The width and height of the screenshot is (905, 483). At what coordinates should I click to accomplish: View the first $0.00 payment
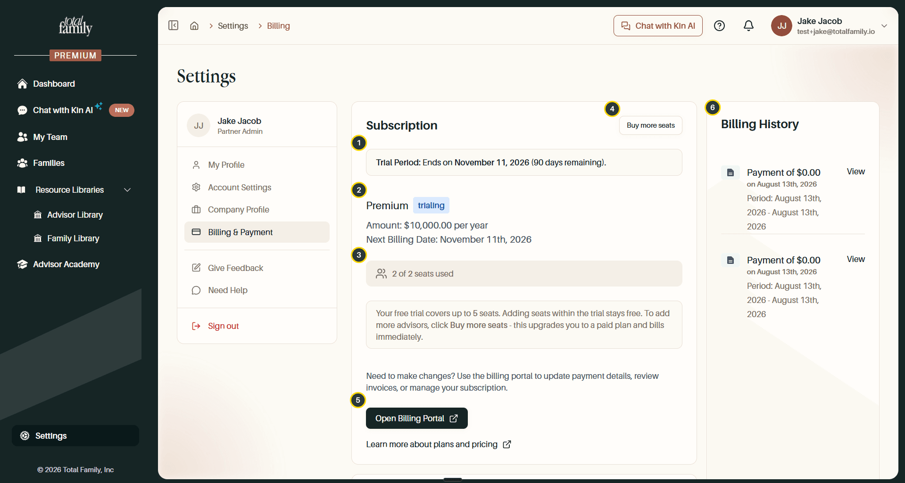point(855,172)
